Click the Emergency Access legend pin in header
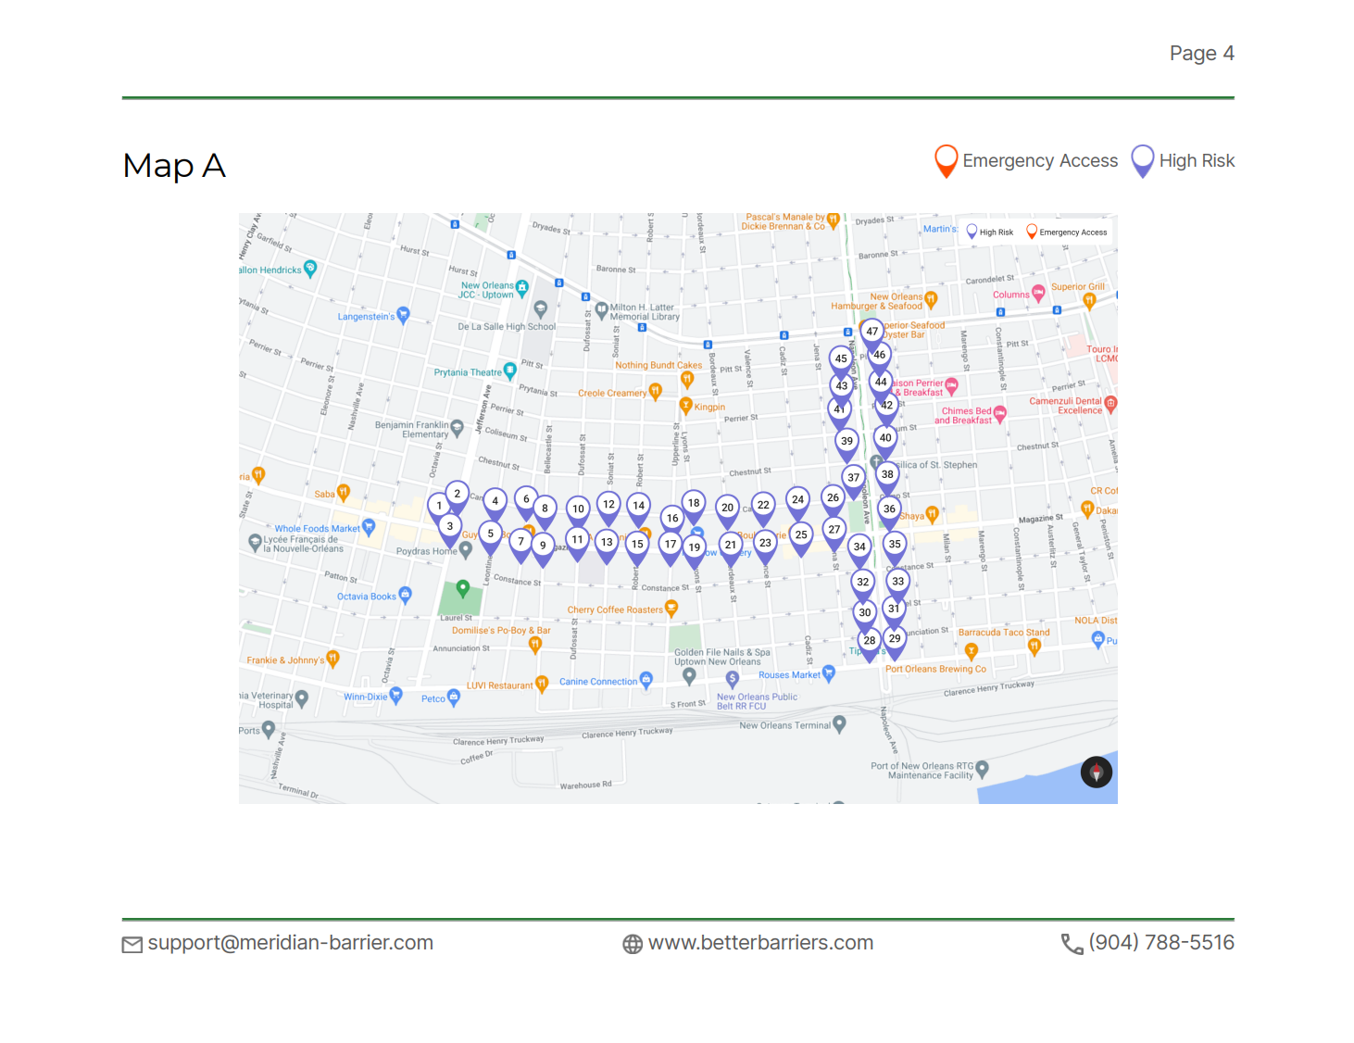This screenshot has height=1043, width=1354. 946,160
